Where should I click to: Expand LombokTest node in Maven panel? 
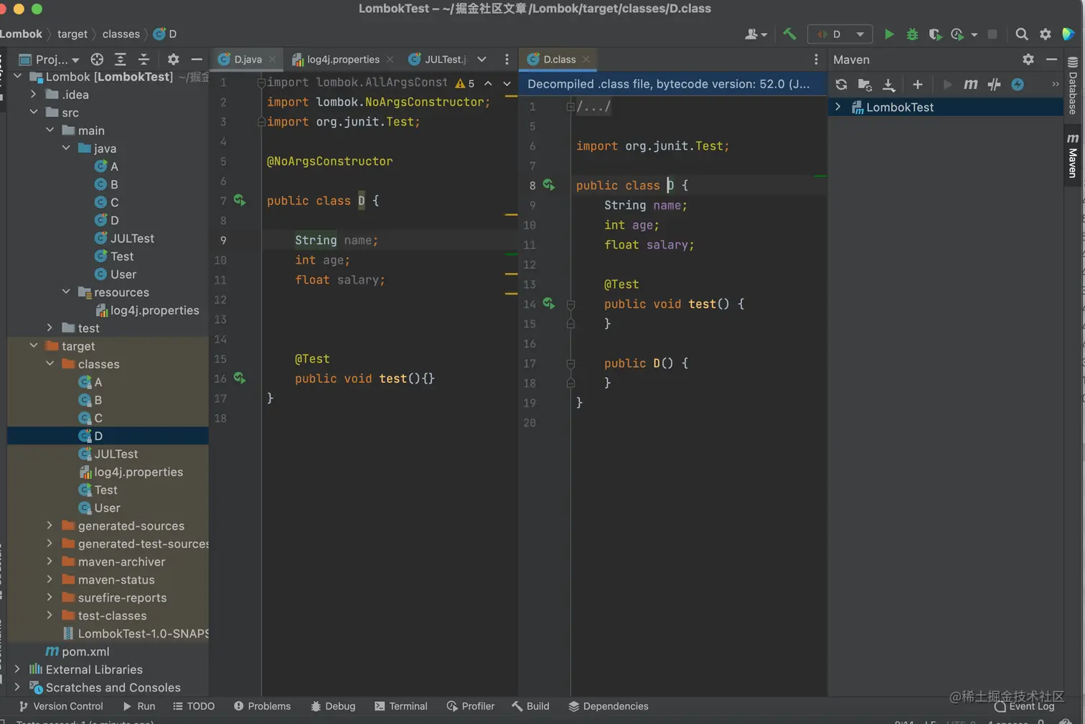(x=837, y=107)
